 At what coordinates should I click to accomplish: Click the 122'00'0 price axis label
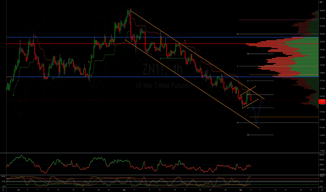click(322, 10)
